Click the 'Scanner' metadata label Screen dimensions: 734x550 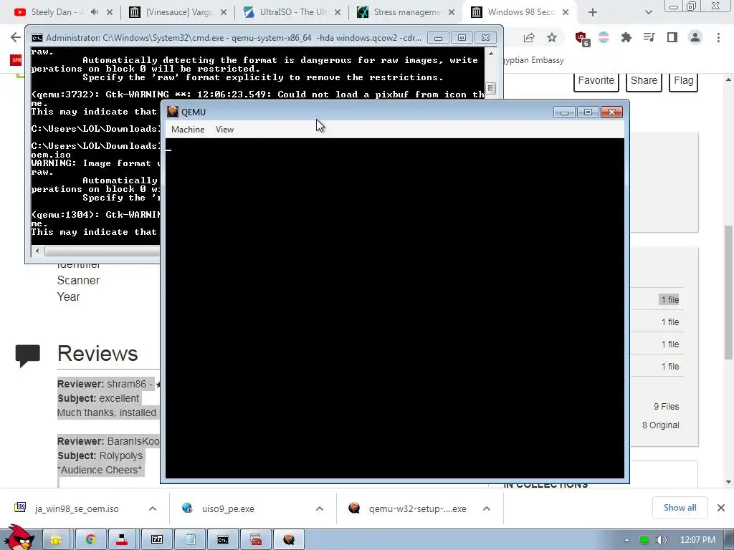(78, 280)
